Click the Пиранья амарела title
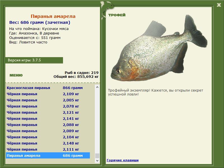This screenshot has width=224, height=168. point(53,16)
